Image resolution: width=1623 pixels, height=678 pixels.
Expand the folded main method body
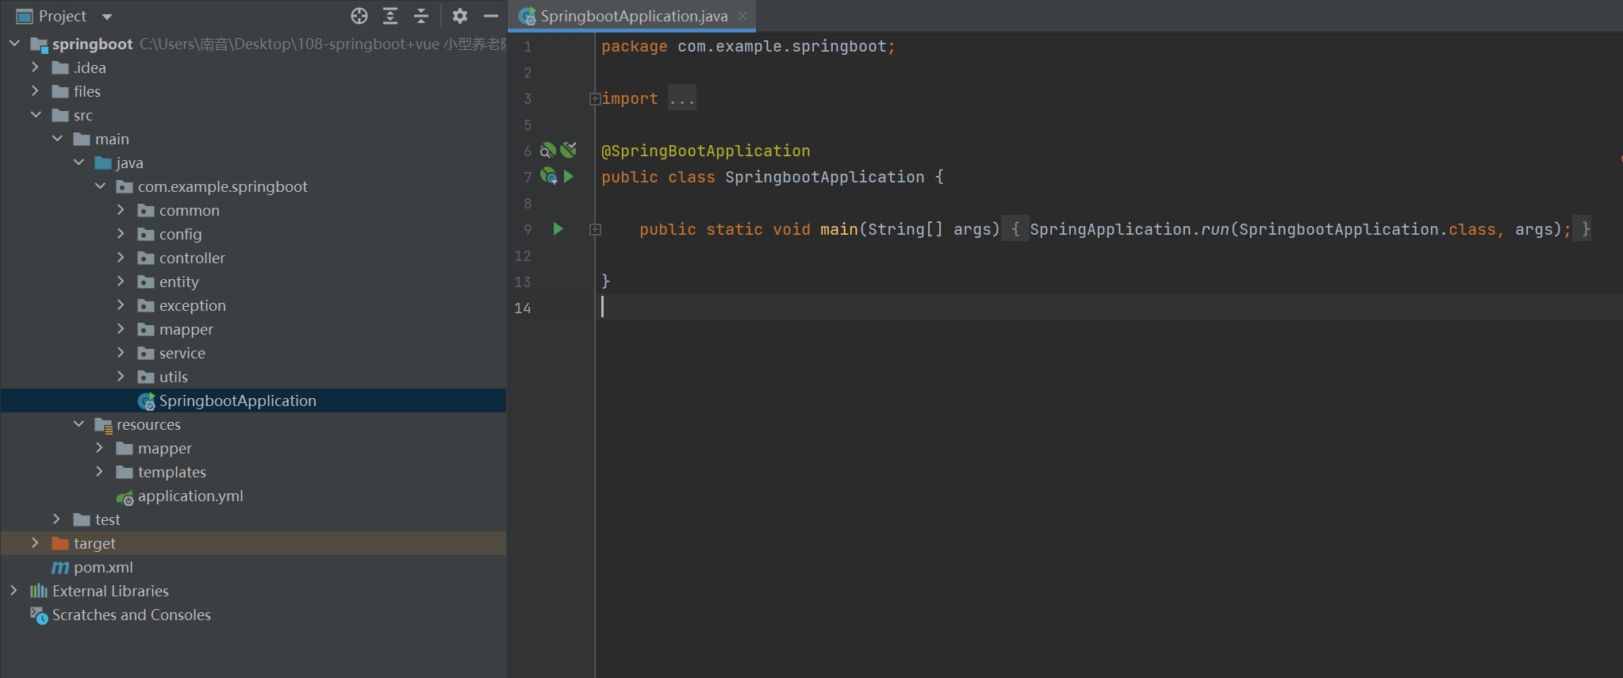(x=595, y=230)
